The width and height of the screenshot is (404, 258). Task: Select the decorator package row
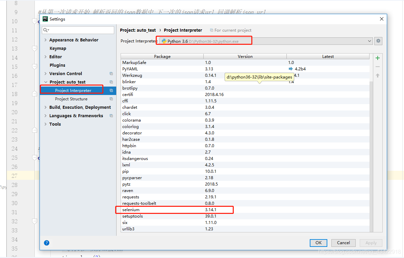pos(245,133)
